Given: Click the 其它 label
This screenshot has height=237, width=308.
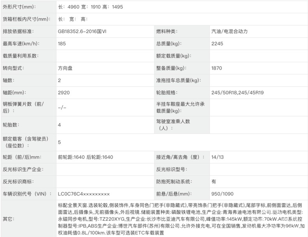Looking at the screenshot, I should 9,219.
